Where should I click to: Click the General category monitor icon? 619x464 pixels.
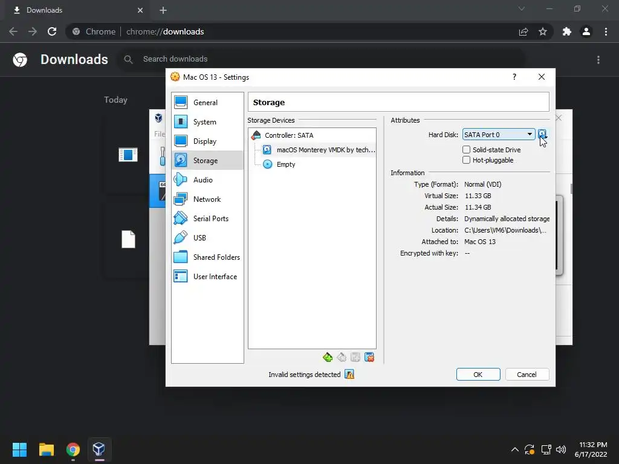click(x=181, y=103)
